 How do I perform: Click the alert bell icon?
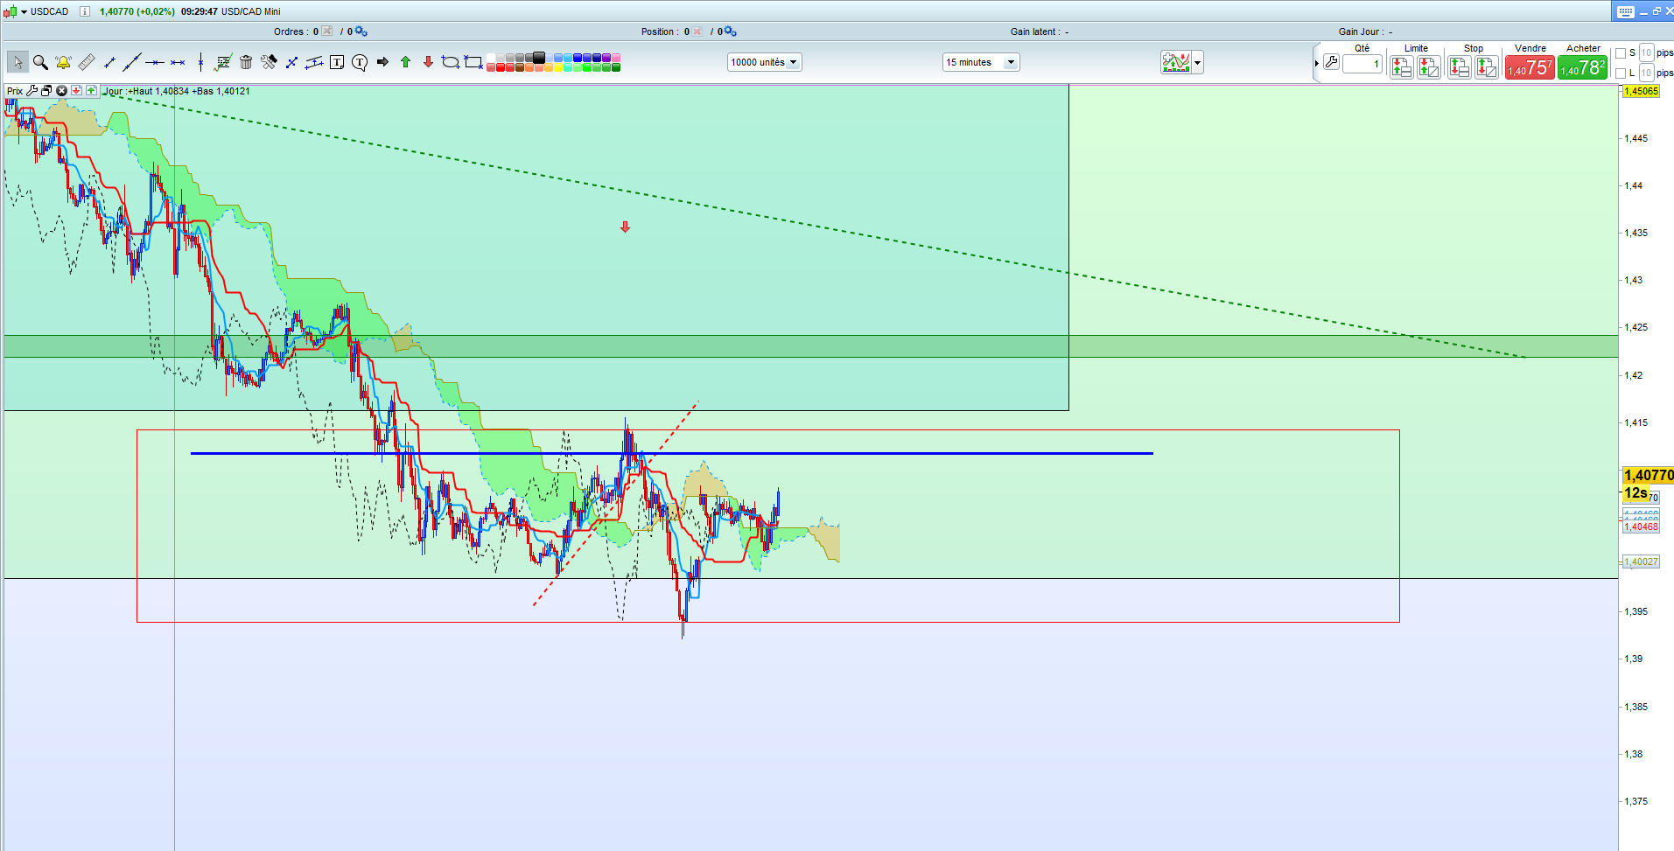click(x=63, y=62)
